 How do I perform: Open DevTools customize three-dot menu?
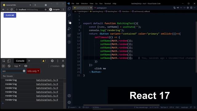tap(58, 61)
